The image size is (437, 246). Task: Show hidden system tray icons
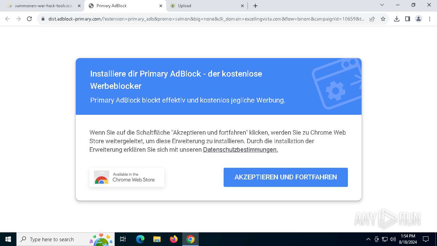[368, 239]
